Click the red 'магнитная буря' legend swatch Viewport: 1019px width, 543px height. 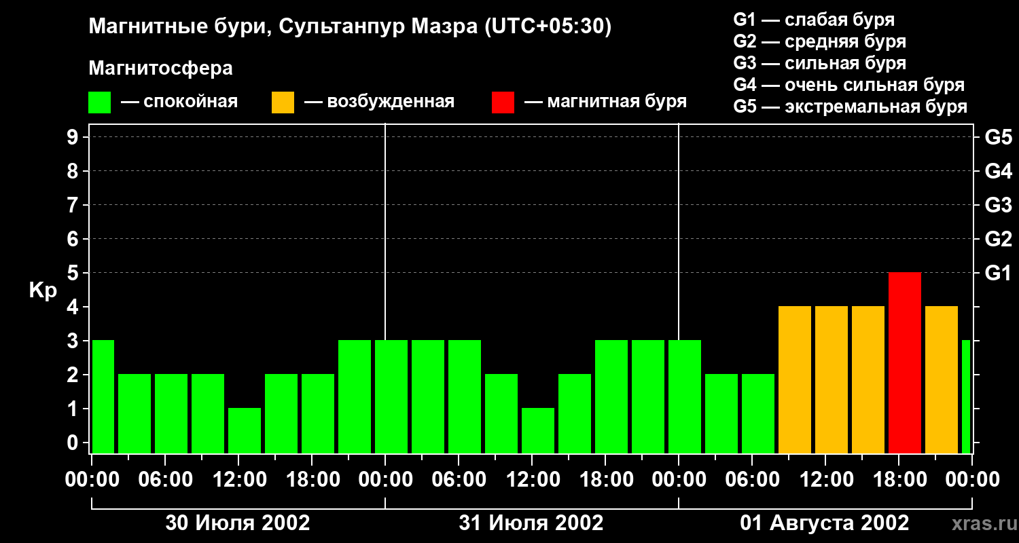[503, 102]
